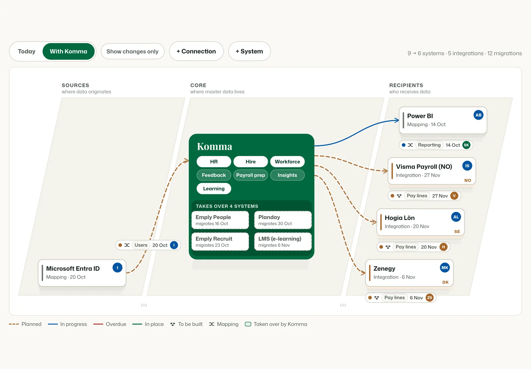Select the HR module chip
The height and width of the screenshot is (369, 531).
pyautogui.click(x=214, y=162)
